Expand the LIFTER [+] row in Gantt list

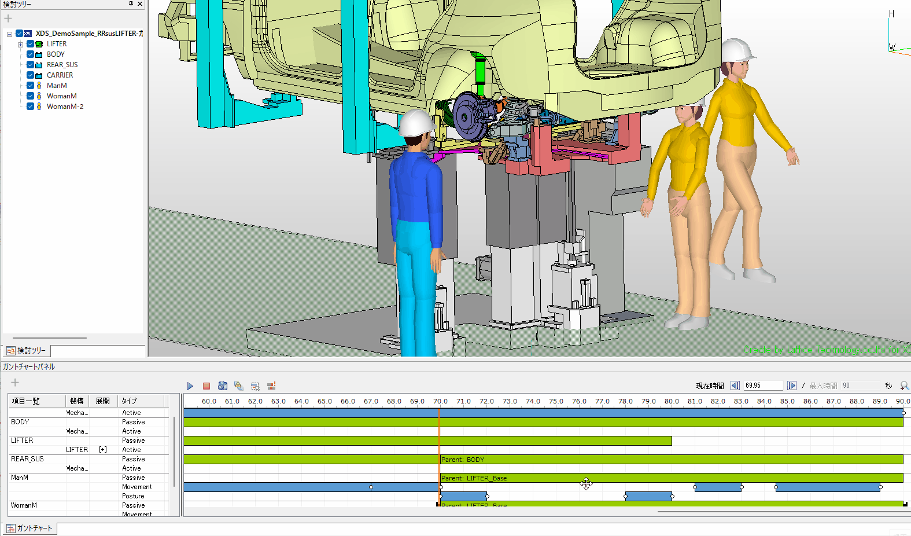point(103,450)
